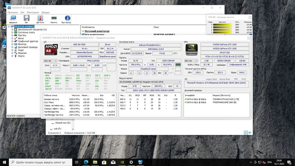Launch Microsoft Edge from the taskbar
Viewport: 295px width, 166px height.
point(86,162)
